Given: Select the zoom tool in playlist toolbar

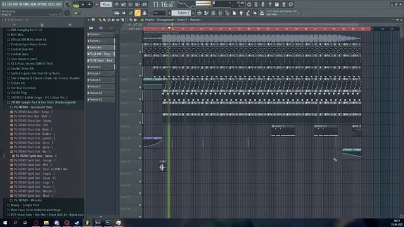Looking at the screenshot, I should [131, 20].
